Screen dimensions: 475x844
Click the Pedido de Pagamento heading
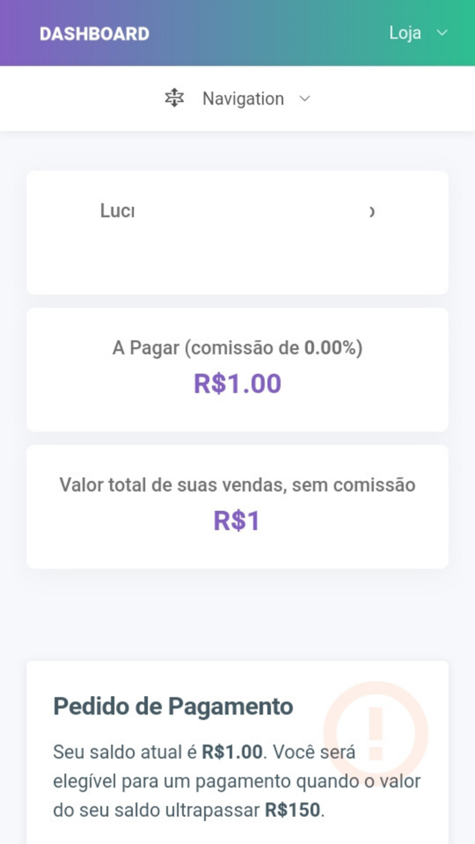[173, 706]
